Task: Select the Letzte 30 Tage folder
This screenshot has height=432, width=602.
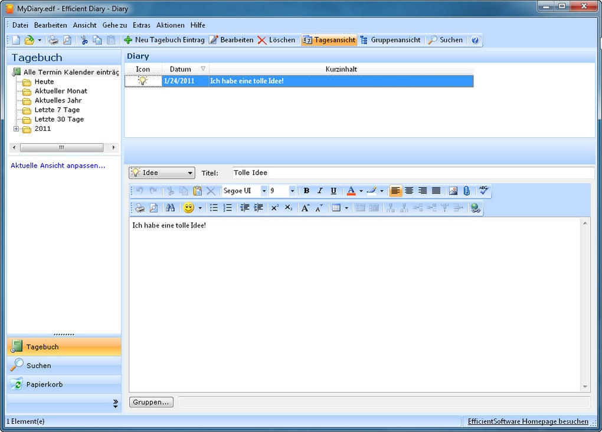Action: coord(59,119)
